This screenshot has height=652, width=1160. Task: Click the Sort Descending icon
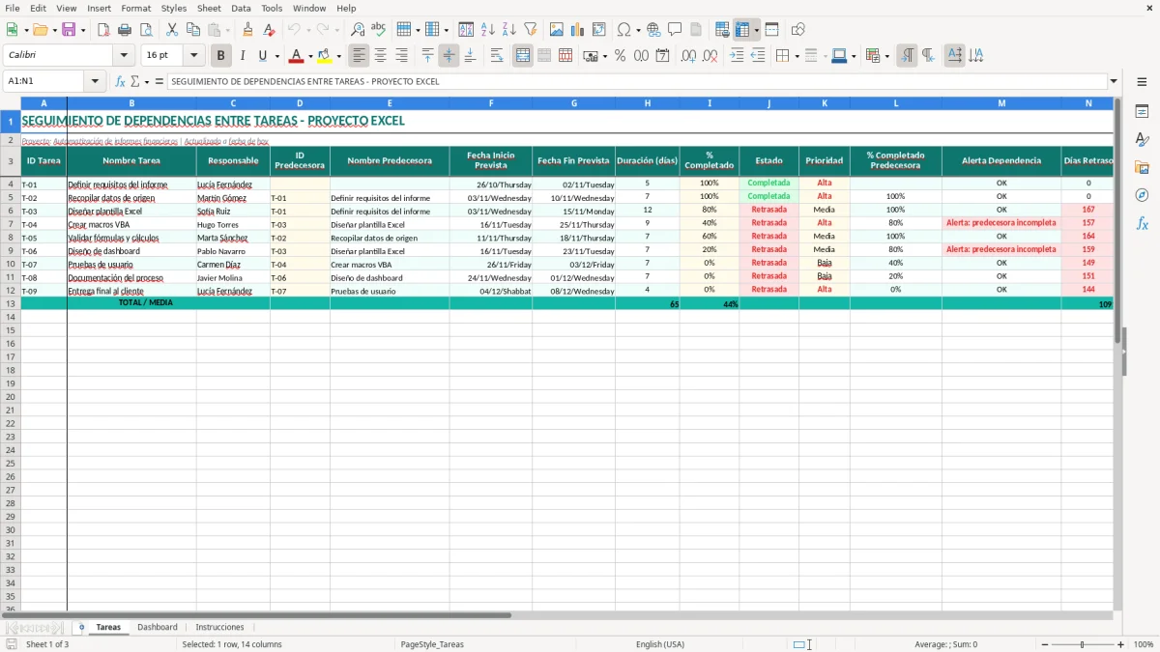tap(509, 30)
